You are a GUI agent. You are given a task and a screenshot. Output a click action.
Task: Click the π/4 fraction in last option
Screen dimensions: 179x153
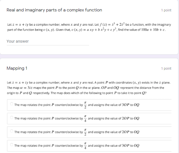85,145
